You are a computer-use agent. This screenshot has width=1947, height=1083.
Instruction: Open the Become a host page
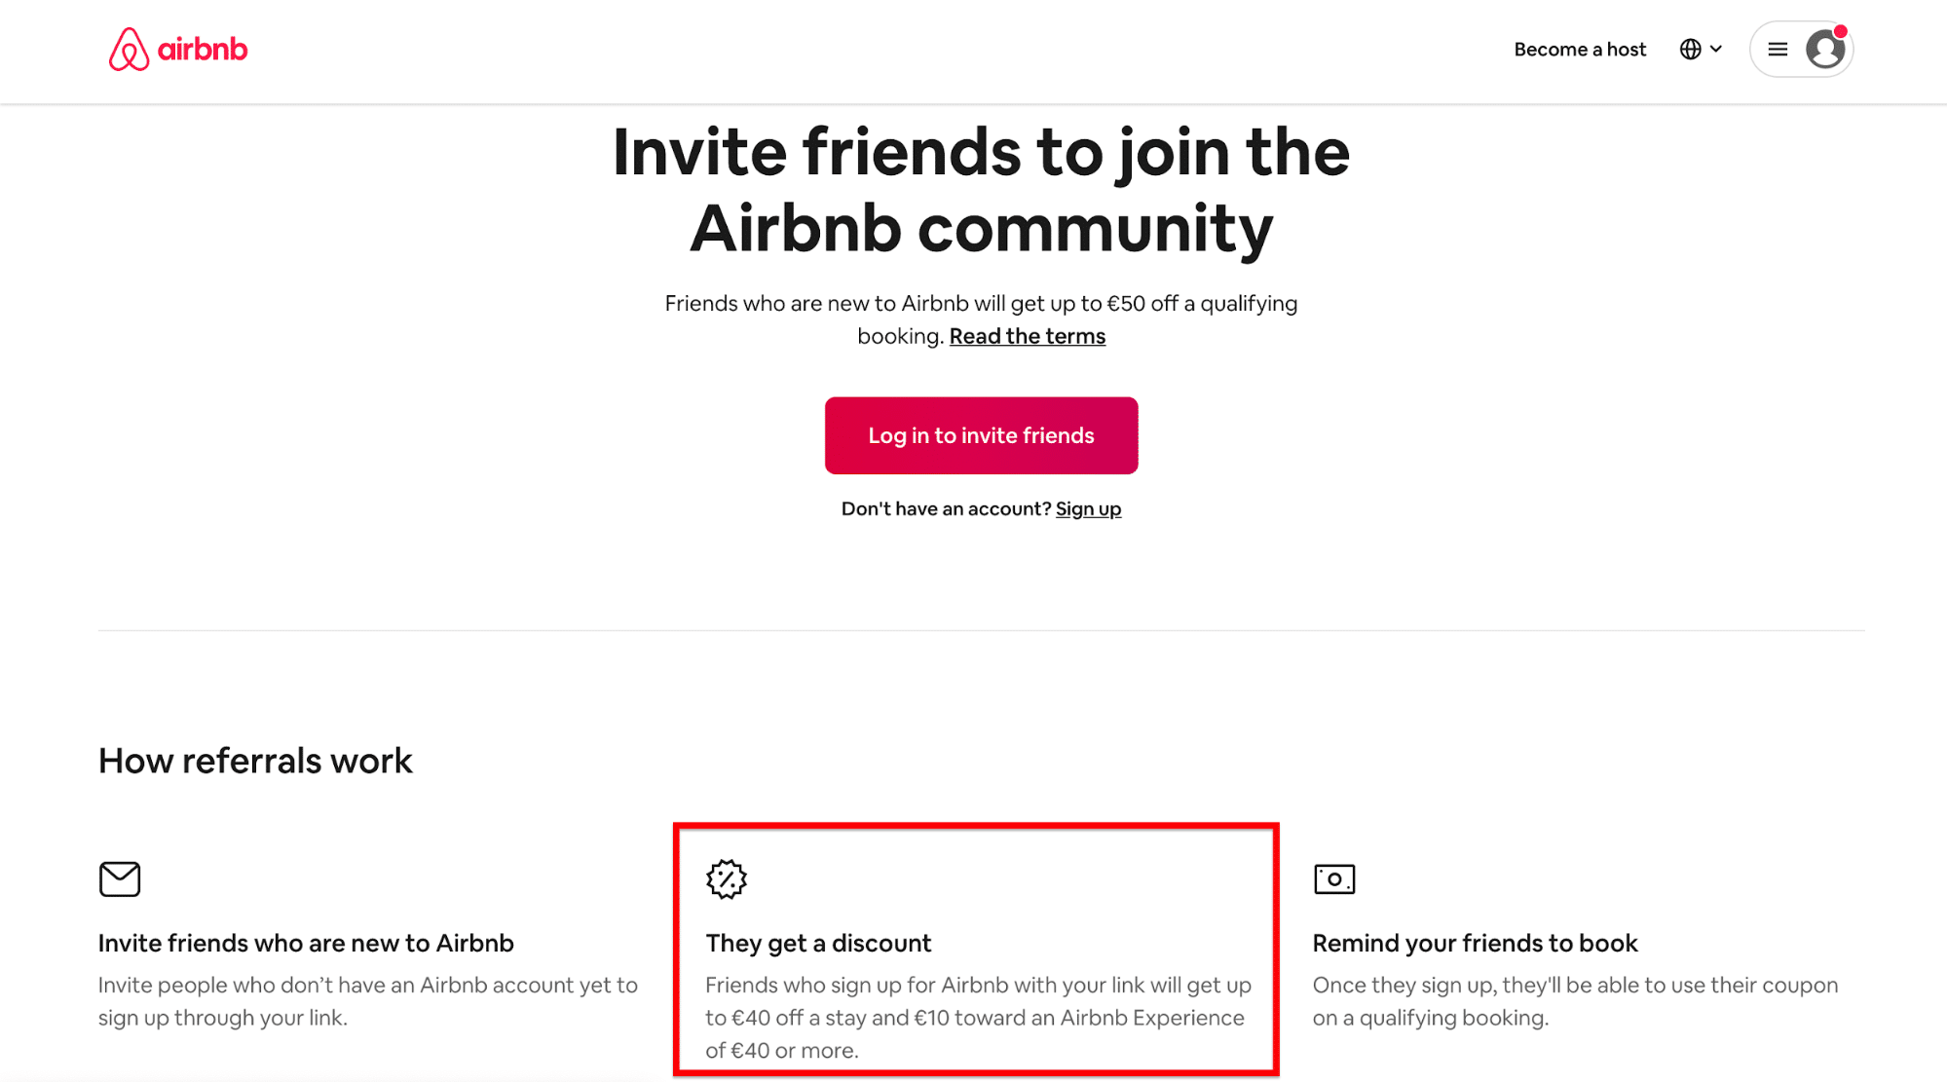[1579, 50]
